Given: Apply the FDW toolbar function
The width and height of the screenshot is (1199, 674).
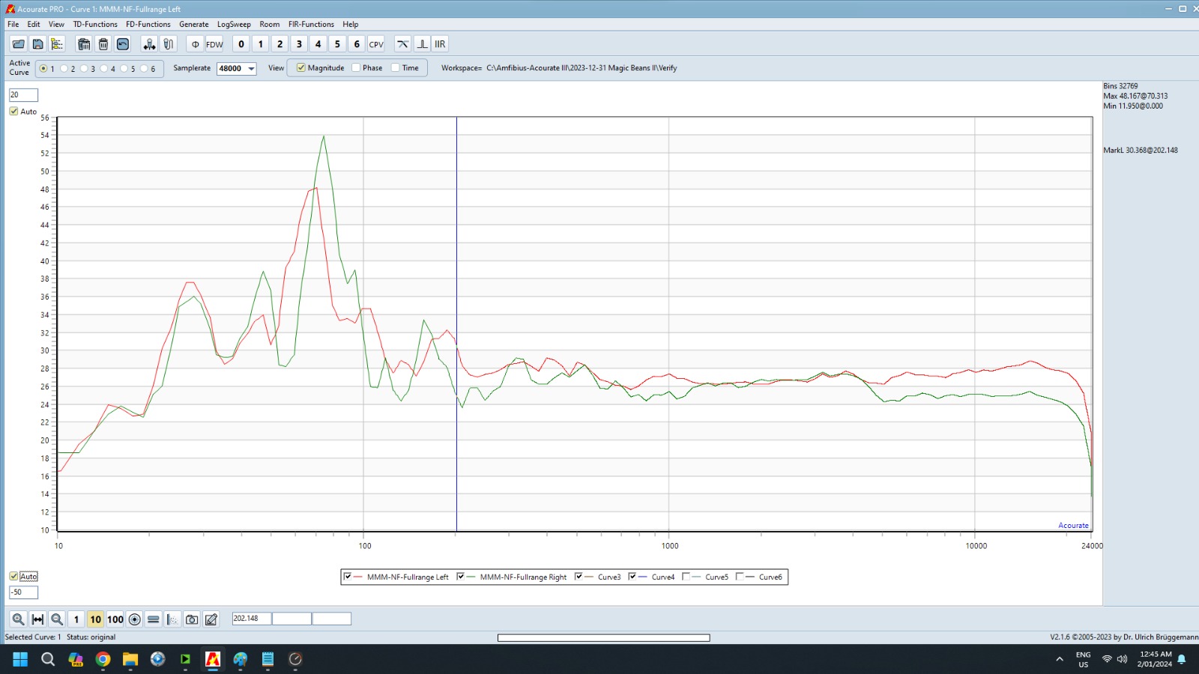Looking at the screenshot, I should [x=214, y=44].
